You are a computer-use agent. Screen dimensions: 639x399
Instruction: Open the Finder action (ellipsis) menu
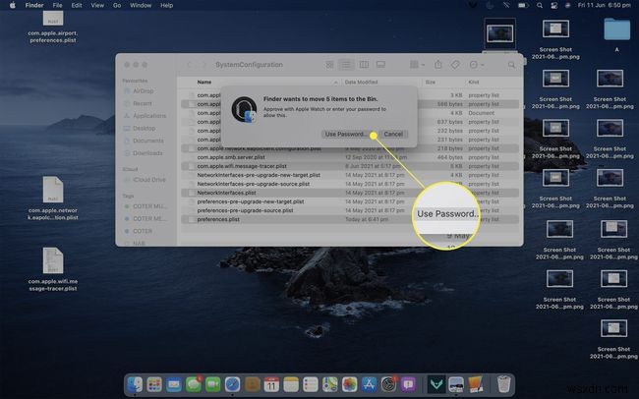coord(476,65)
